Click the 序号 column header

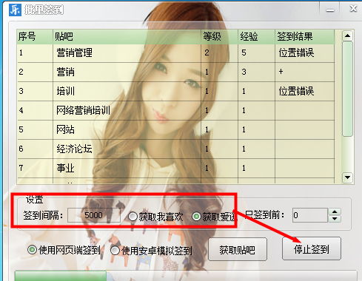[x=35, y=36]
